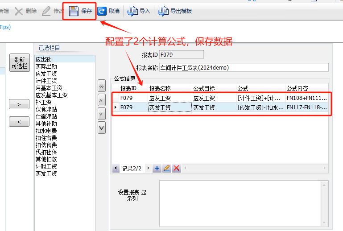Screen dimensions: 343x231
Task: Select 扣伙食费 list item
Action: coord(65,145)
